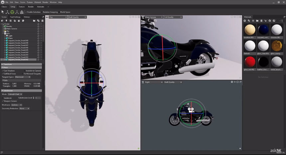Image resolution: width=286 pixels, height=155 pixels.
Task: Select carpaint_fender_front.049 in scene tree
Action: pyautogui.click(x=18, y=40)
